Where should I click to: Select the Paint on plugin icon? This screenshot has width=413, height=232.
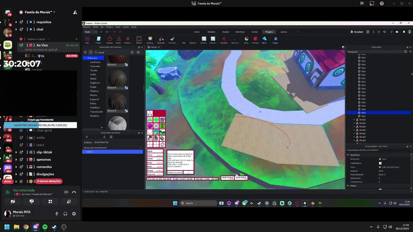click(235, 40)
